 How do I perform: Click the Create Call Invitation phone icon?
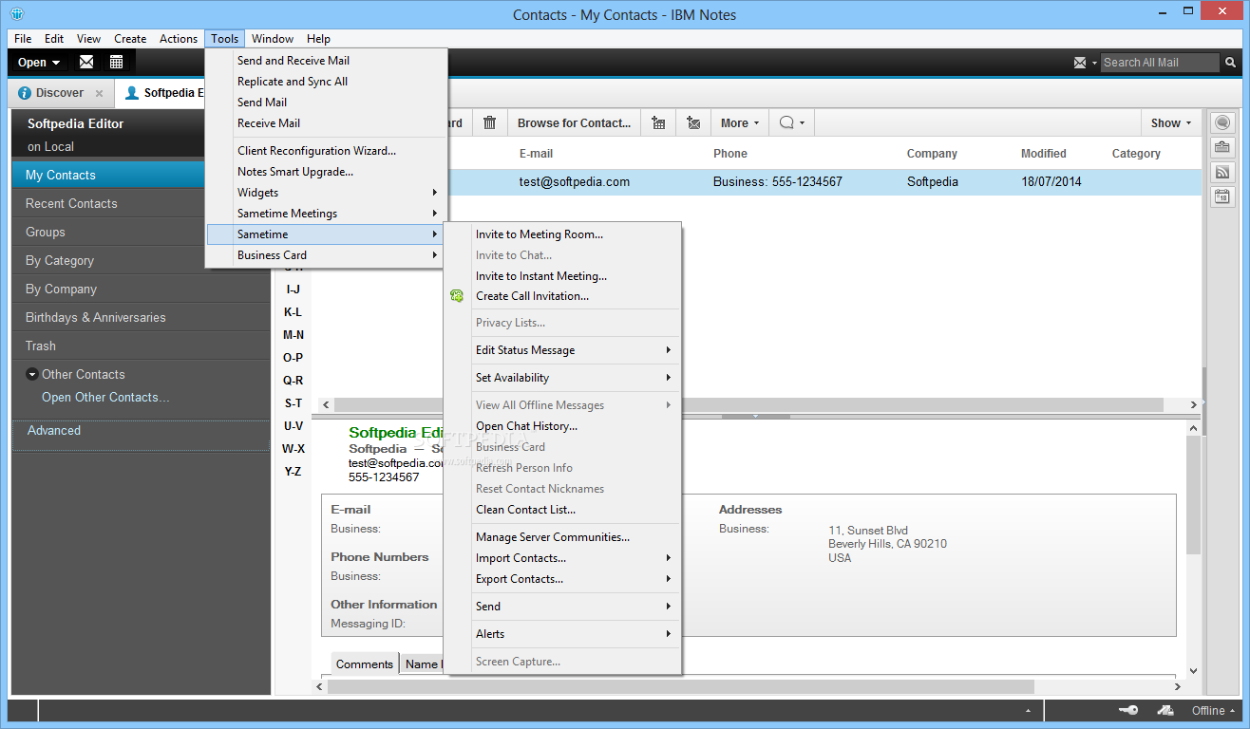coord(457,296)
